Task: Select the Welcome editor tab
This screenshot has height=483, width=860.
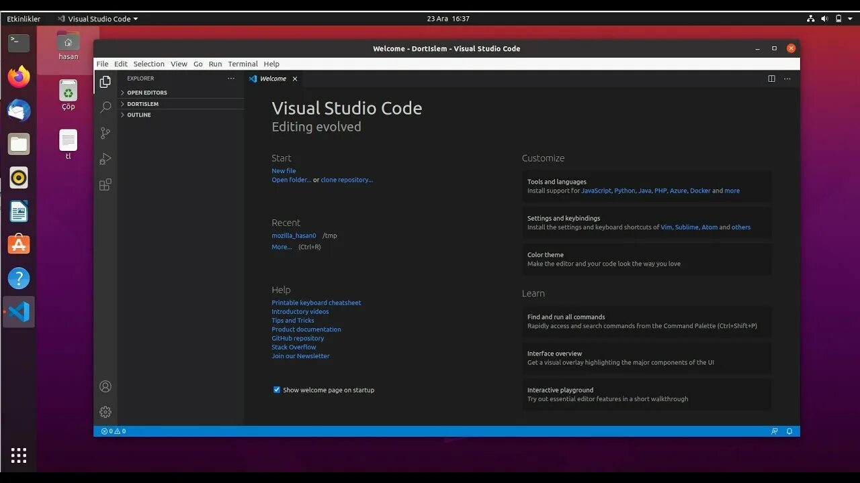Action: (x=273, y=78)
